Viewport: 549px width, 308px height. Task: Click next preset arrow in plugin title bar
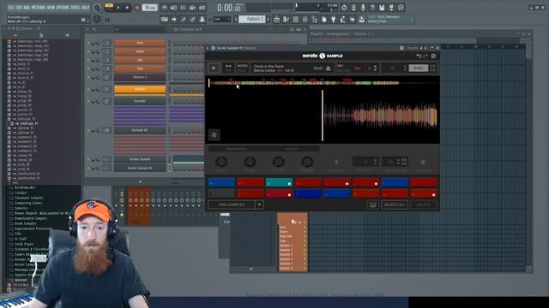click(x=425, y=48)
